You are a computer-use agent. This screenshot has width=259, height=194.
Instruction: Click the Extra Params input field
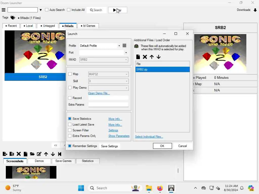pos(108,105)
